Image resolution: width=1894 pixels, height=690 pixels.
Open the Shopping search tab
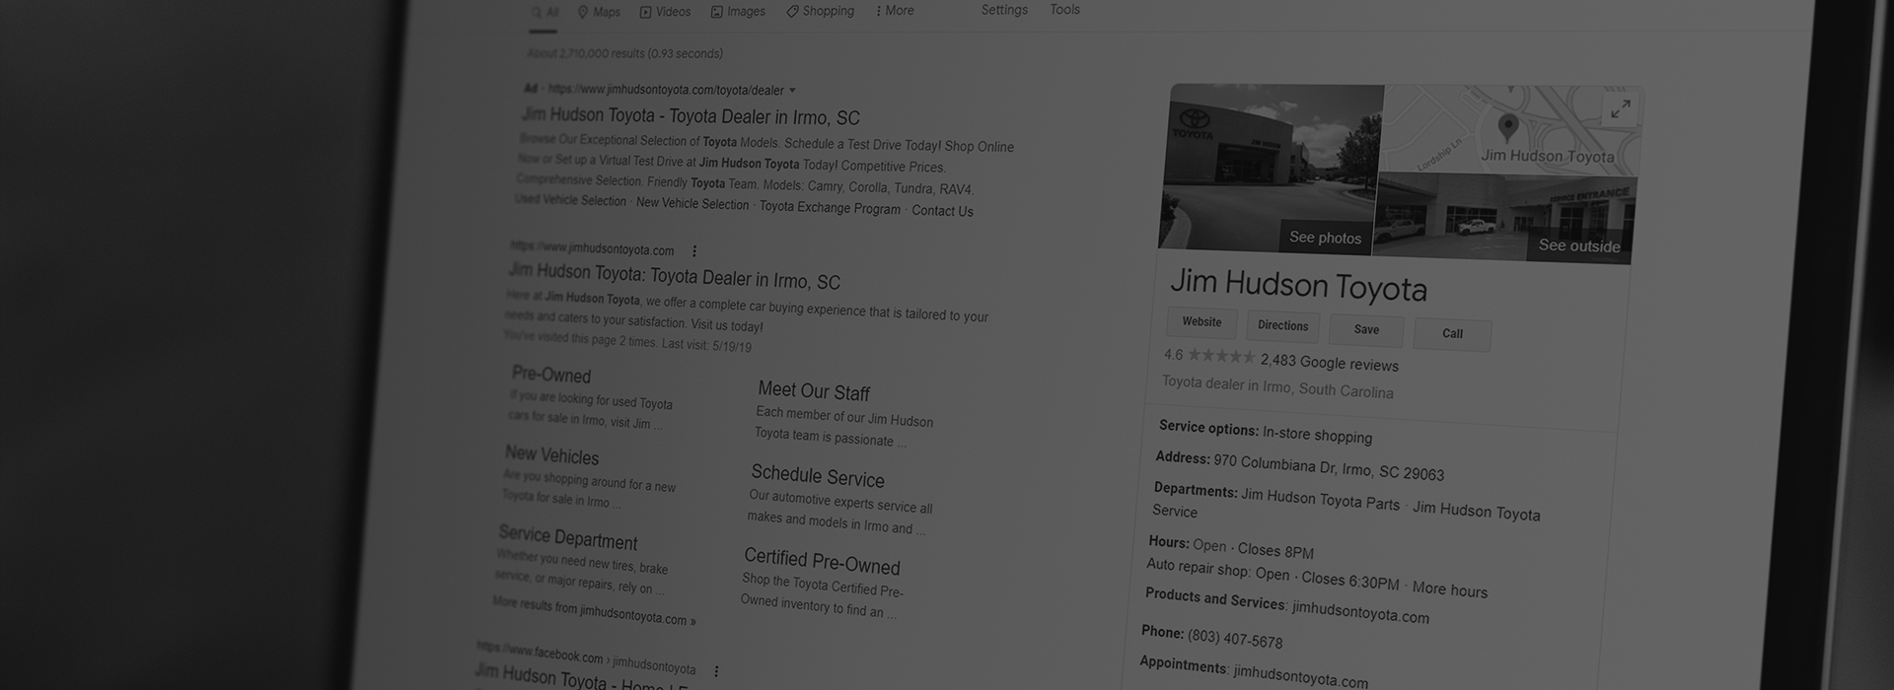(820, 11)
